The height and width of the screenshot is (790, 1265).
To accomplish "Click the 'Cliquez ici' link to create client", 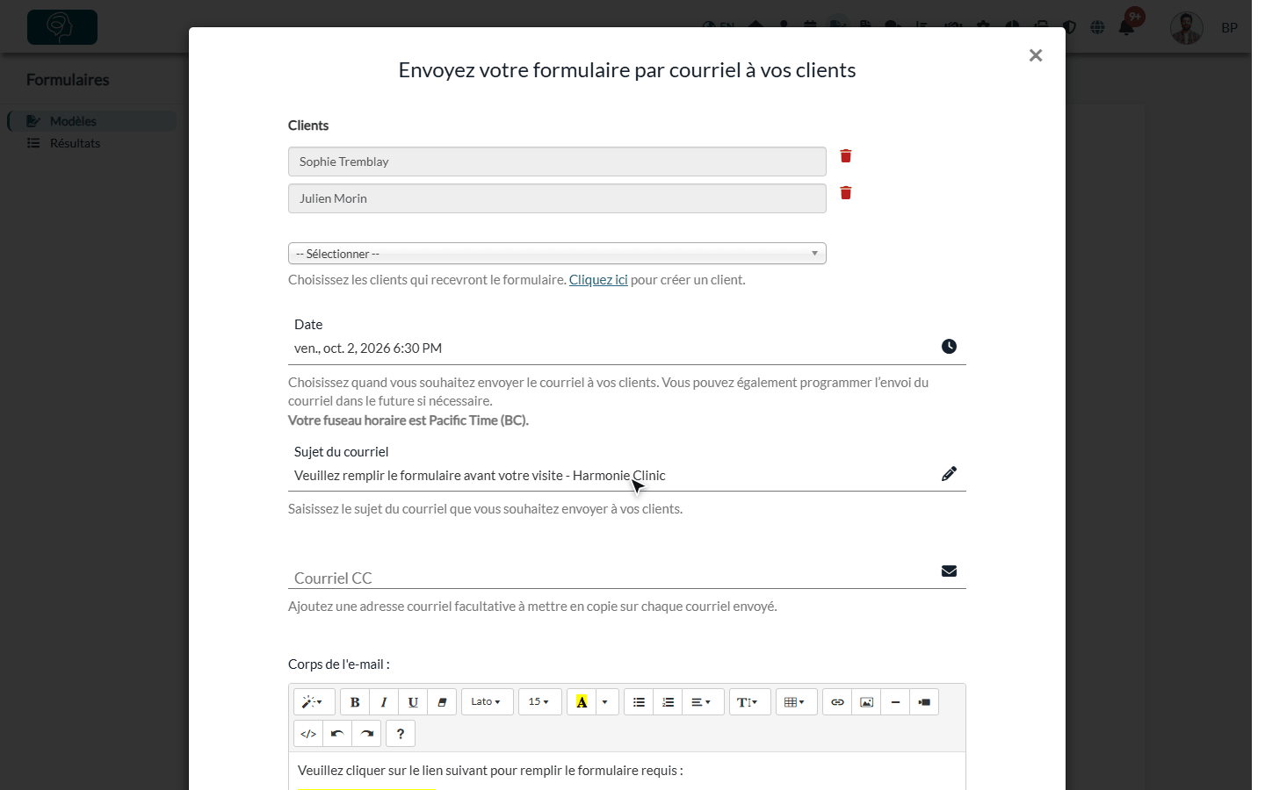I will click(598, 280).
